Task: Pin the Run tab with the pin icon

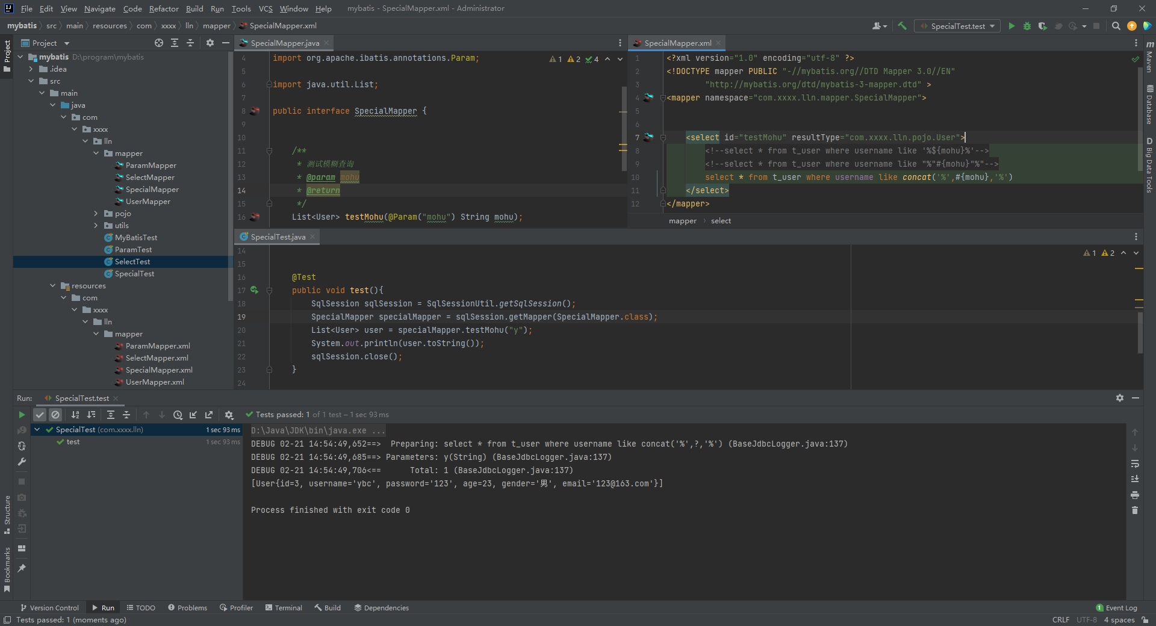Action: click(22, 568)
